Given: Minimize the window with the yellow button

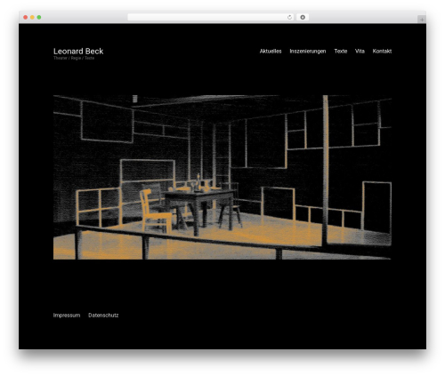Looking at the screenshot, I should 32,18.
